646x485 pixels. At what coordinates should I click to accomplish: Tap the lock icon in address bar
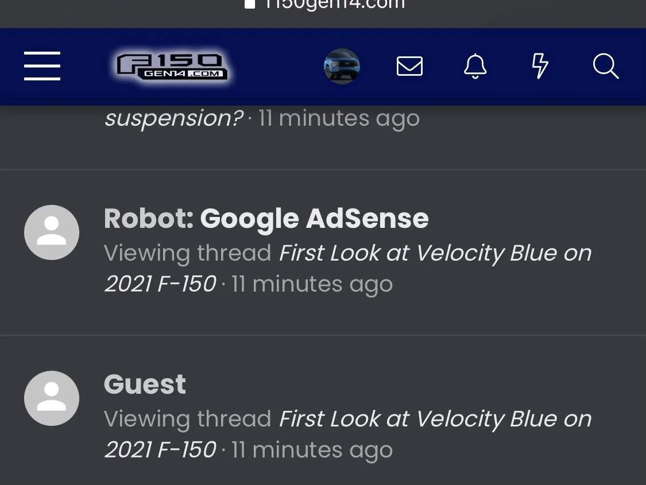(x=250, y=5)
